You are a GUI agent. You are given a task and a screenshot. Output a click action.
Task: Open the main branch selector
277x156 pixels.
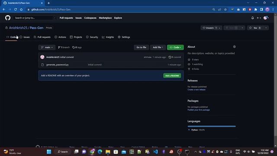pyautogui.click(x=47, y=47)
